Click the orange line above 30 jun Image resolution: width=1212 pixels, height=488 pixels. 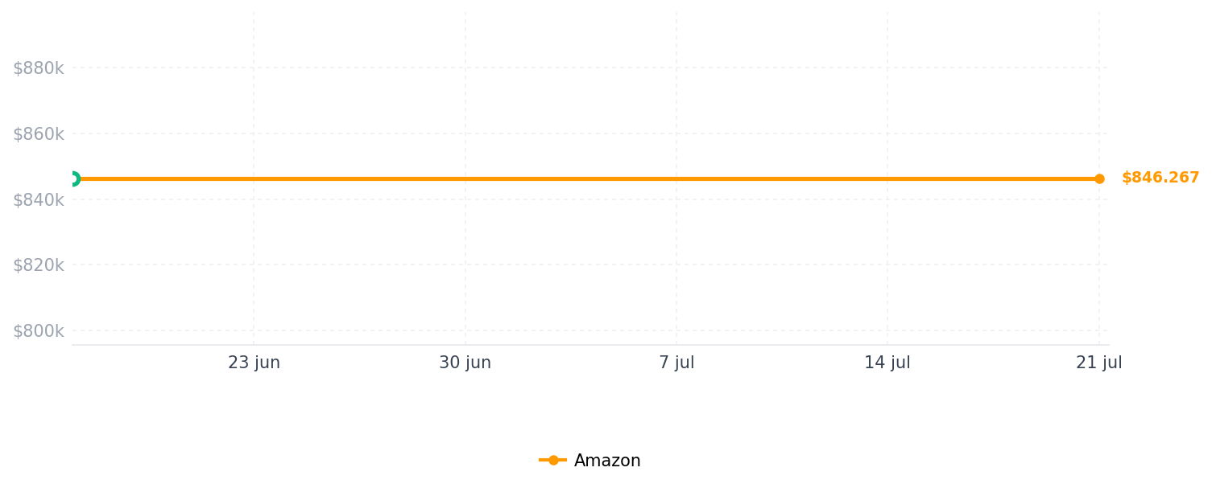465,178
